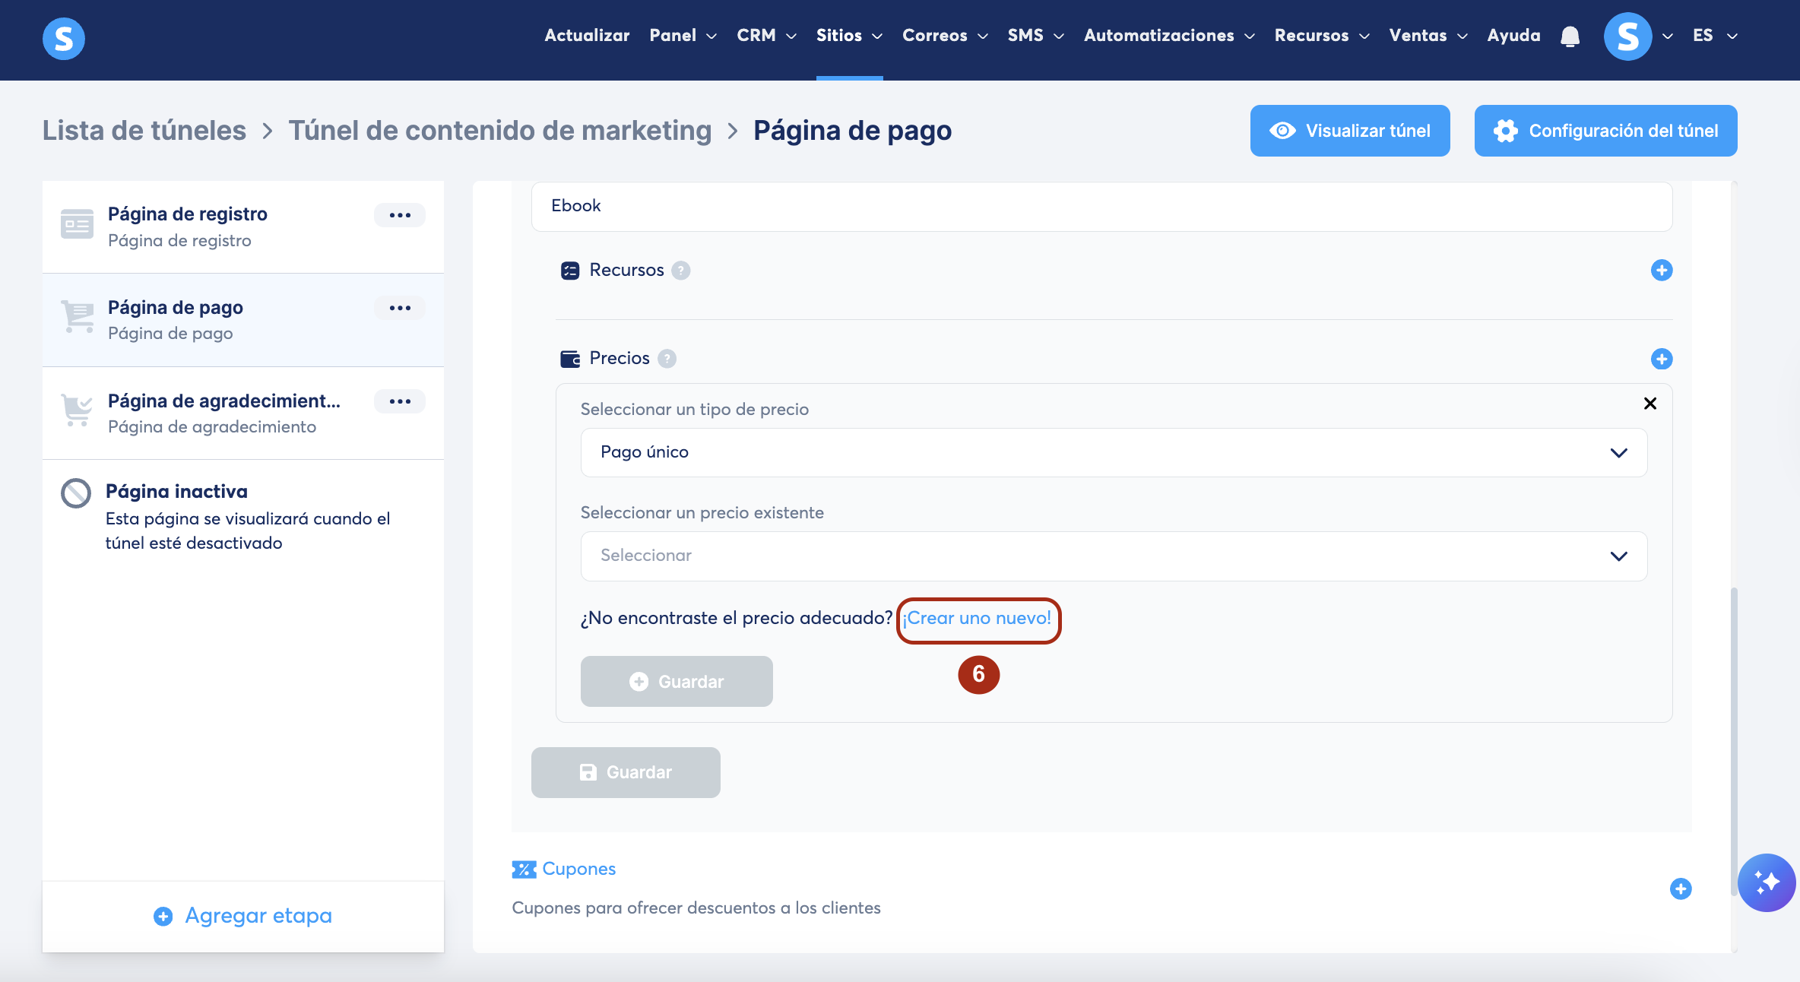1800x982 pixels.
Task: Open options menu for Página de registro
Action: coord(400,215)
